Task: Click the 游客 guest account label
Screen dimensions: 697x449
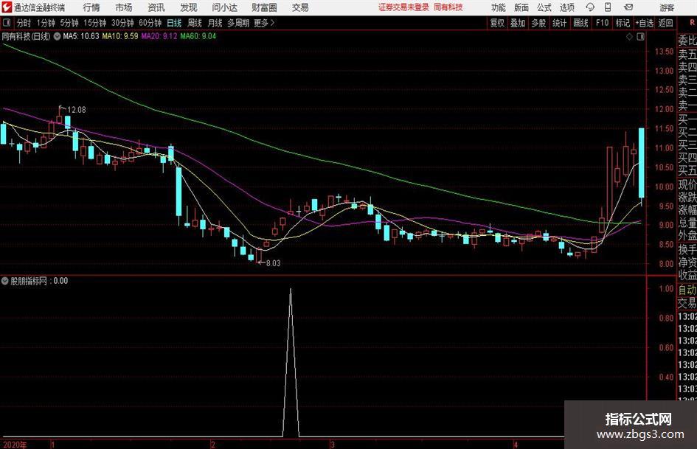Action: pyautogui.click(x=666, y=7)
